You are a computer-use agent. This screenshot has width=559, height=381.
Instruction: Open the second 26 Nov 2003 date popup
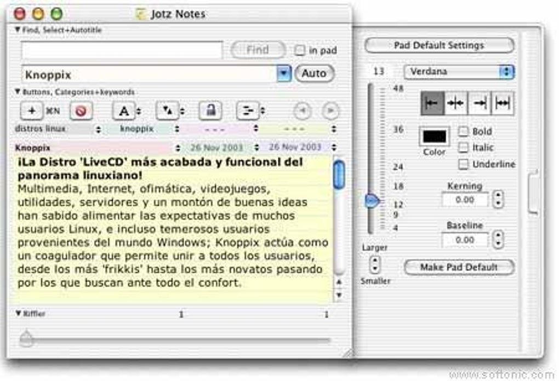pyautogui.click(x=299, y=147)
